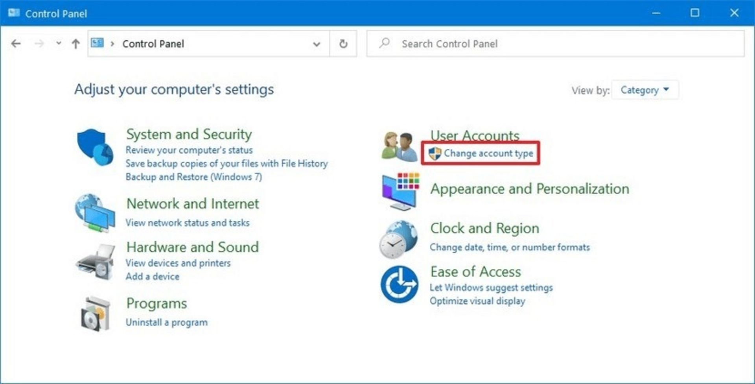The height and width of the screenshot is (384, 755).
Task: Click the search magnifier icon
Action: pyautogui.click(x=385, y=43)
